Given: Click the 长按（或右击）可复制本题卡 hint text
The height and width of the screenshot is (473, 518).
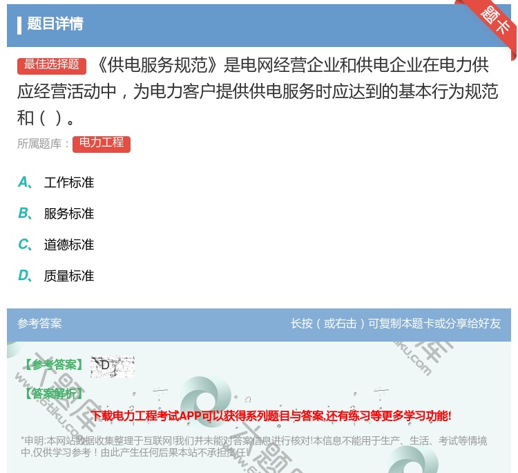Looking at the screenshot, I should [x=396, y=323].
